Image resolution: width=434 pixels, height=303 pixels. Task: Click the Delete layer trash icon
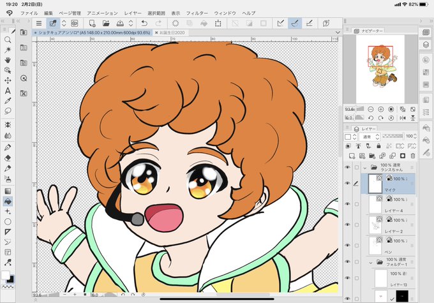click(x=413, y=156)
